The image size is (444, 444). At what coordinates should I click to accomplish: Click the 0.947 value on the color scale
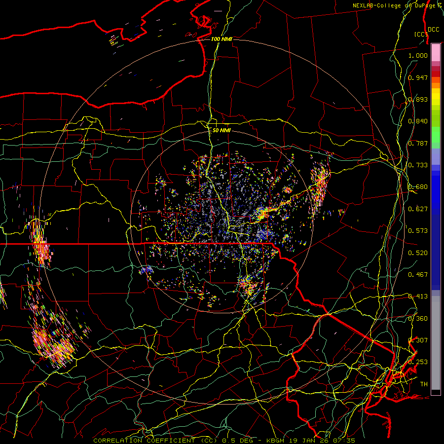point(418,77)
